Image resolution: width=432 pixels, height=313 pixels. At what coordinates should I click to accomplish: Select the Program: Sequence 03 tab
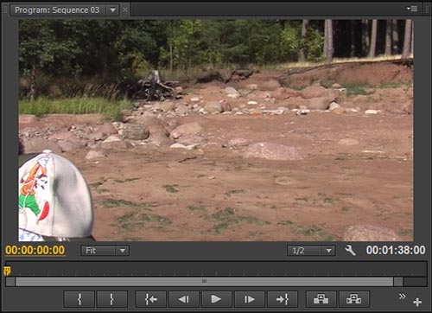57,10
